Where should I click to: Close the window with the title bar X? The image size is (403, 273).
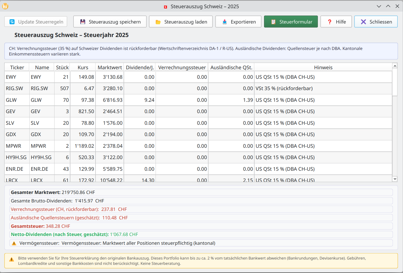pos(397,6)
